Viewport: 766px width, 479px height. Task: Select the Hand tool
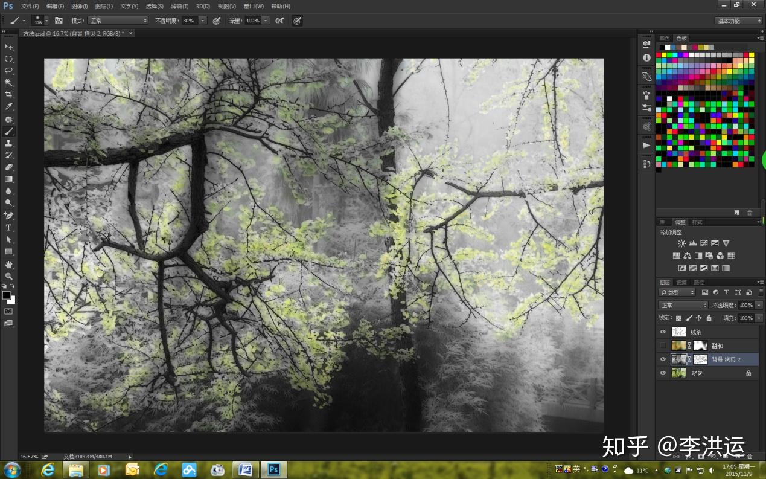point(8,265)
